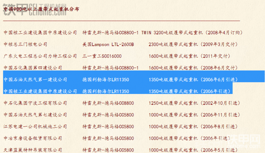265x153 pixels.
Task: Select 广东火电工程总公司力特工程公司
Action: (x=40, y=56)
